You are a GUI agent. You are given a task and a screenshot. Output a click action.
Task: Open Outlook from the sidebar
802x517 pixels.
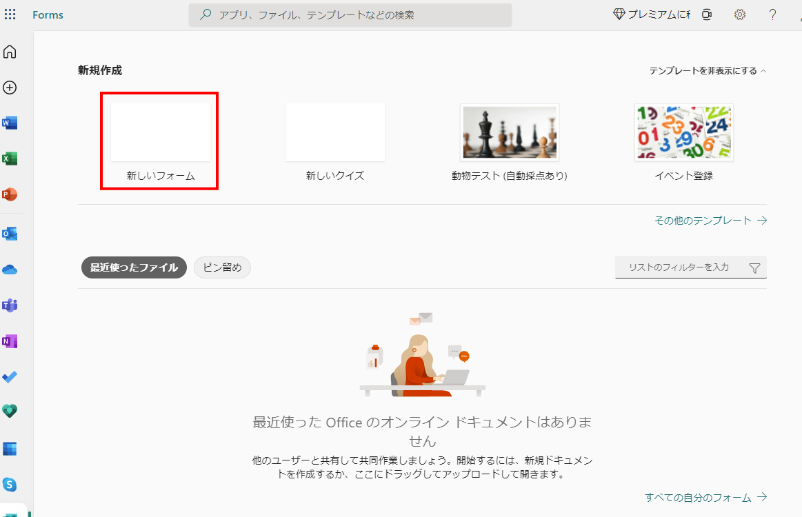[10, 234]
